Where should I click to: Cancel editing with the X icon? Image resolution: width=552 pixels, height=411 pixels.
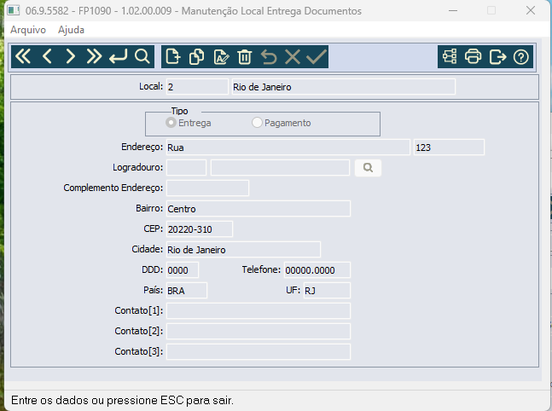(x=293, y=56)
